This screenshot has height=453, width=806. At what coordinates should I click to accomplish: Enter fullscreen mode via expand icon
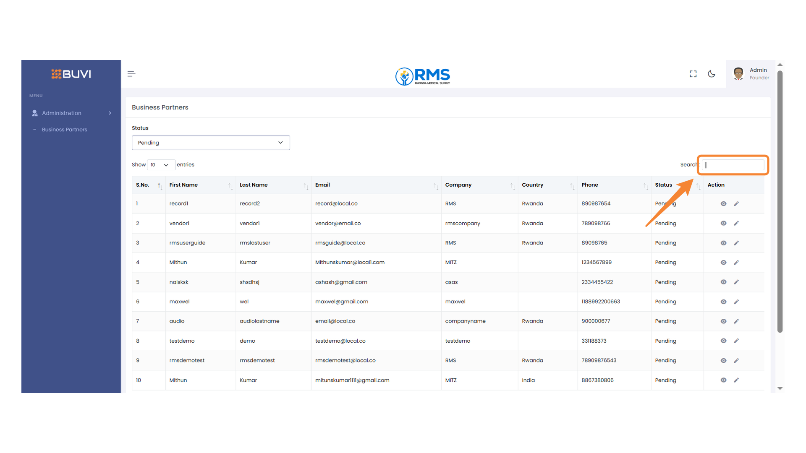point(693,74)
